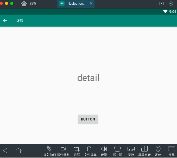Open emulator settings gear
This screenshot has height=158, width=177.
pos(171,3)
